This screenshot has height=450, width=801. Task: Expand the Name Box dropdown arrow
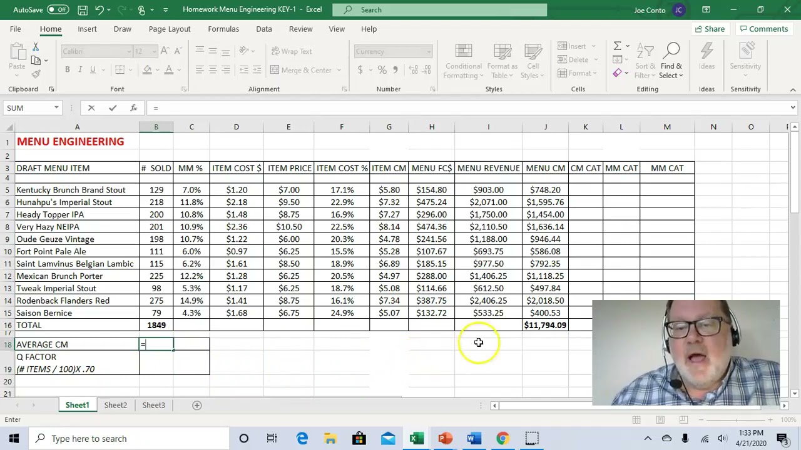pyautogui.click(x=56, y=108)
